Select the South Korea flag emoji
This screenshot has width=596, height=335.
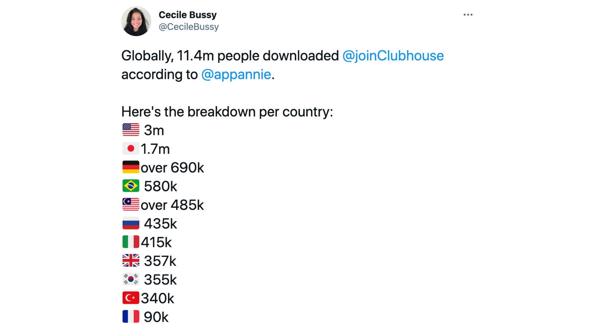coord(131,279)
